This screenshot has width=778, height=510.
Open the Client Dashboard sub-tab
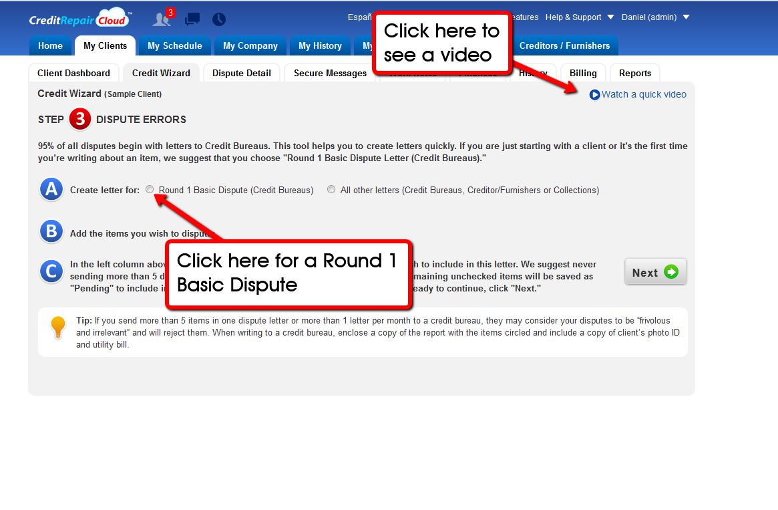[73, 73]
